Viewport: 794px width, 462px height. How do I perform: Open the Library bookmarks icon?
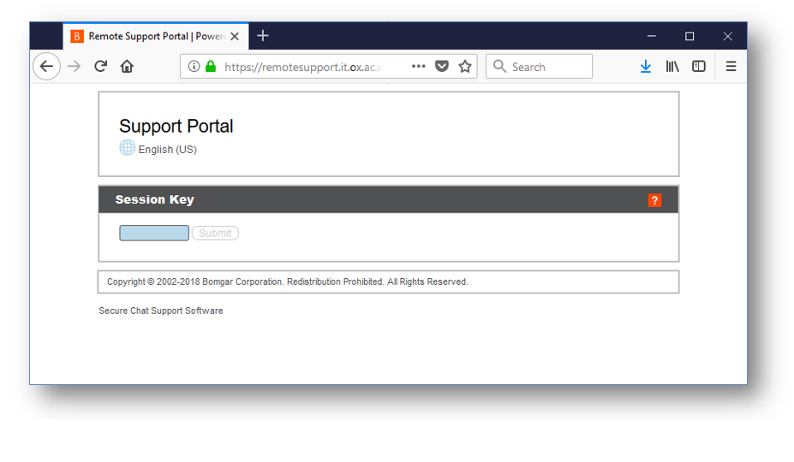[x=672, y=67]
